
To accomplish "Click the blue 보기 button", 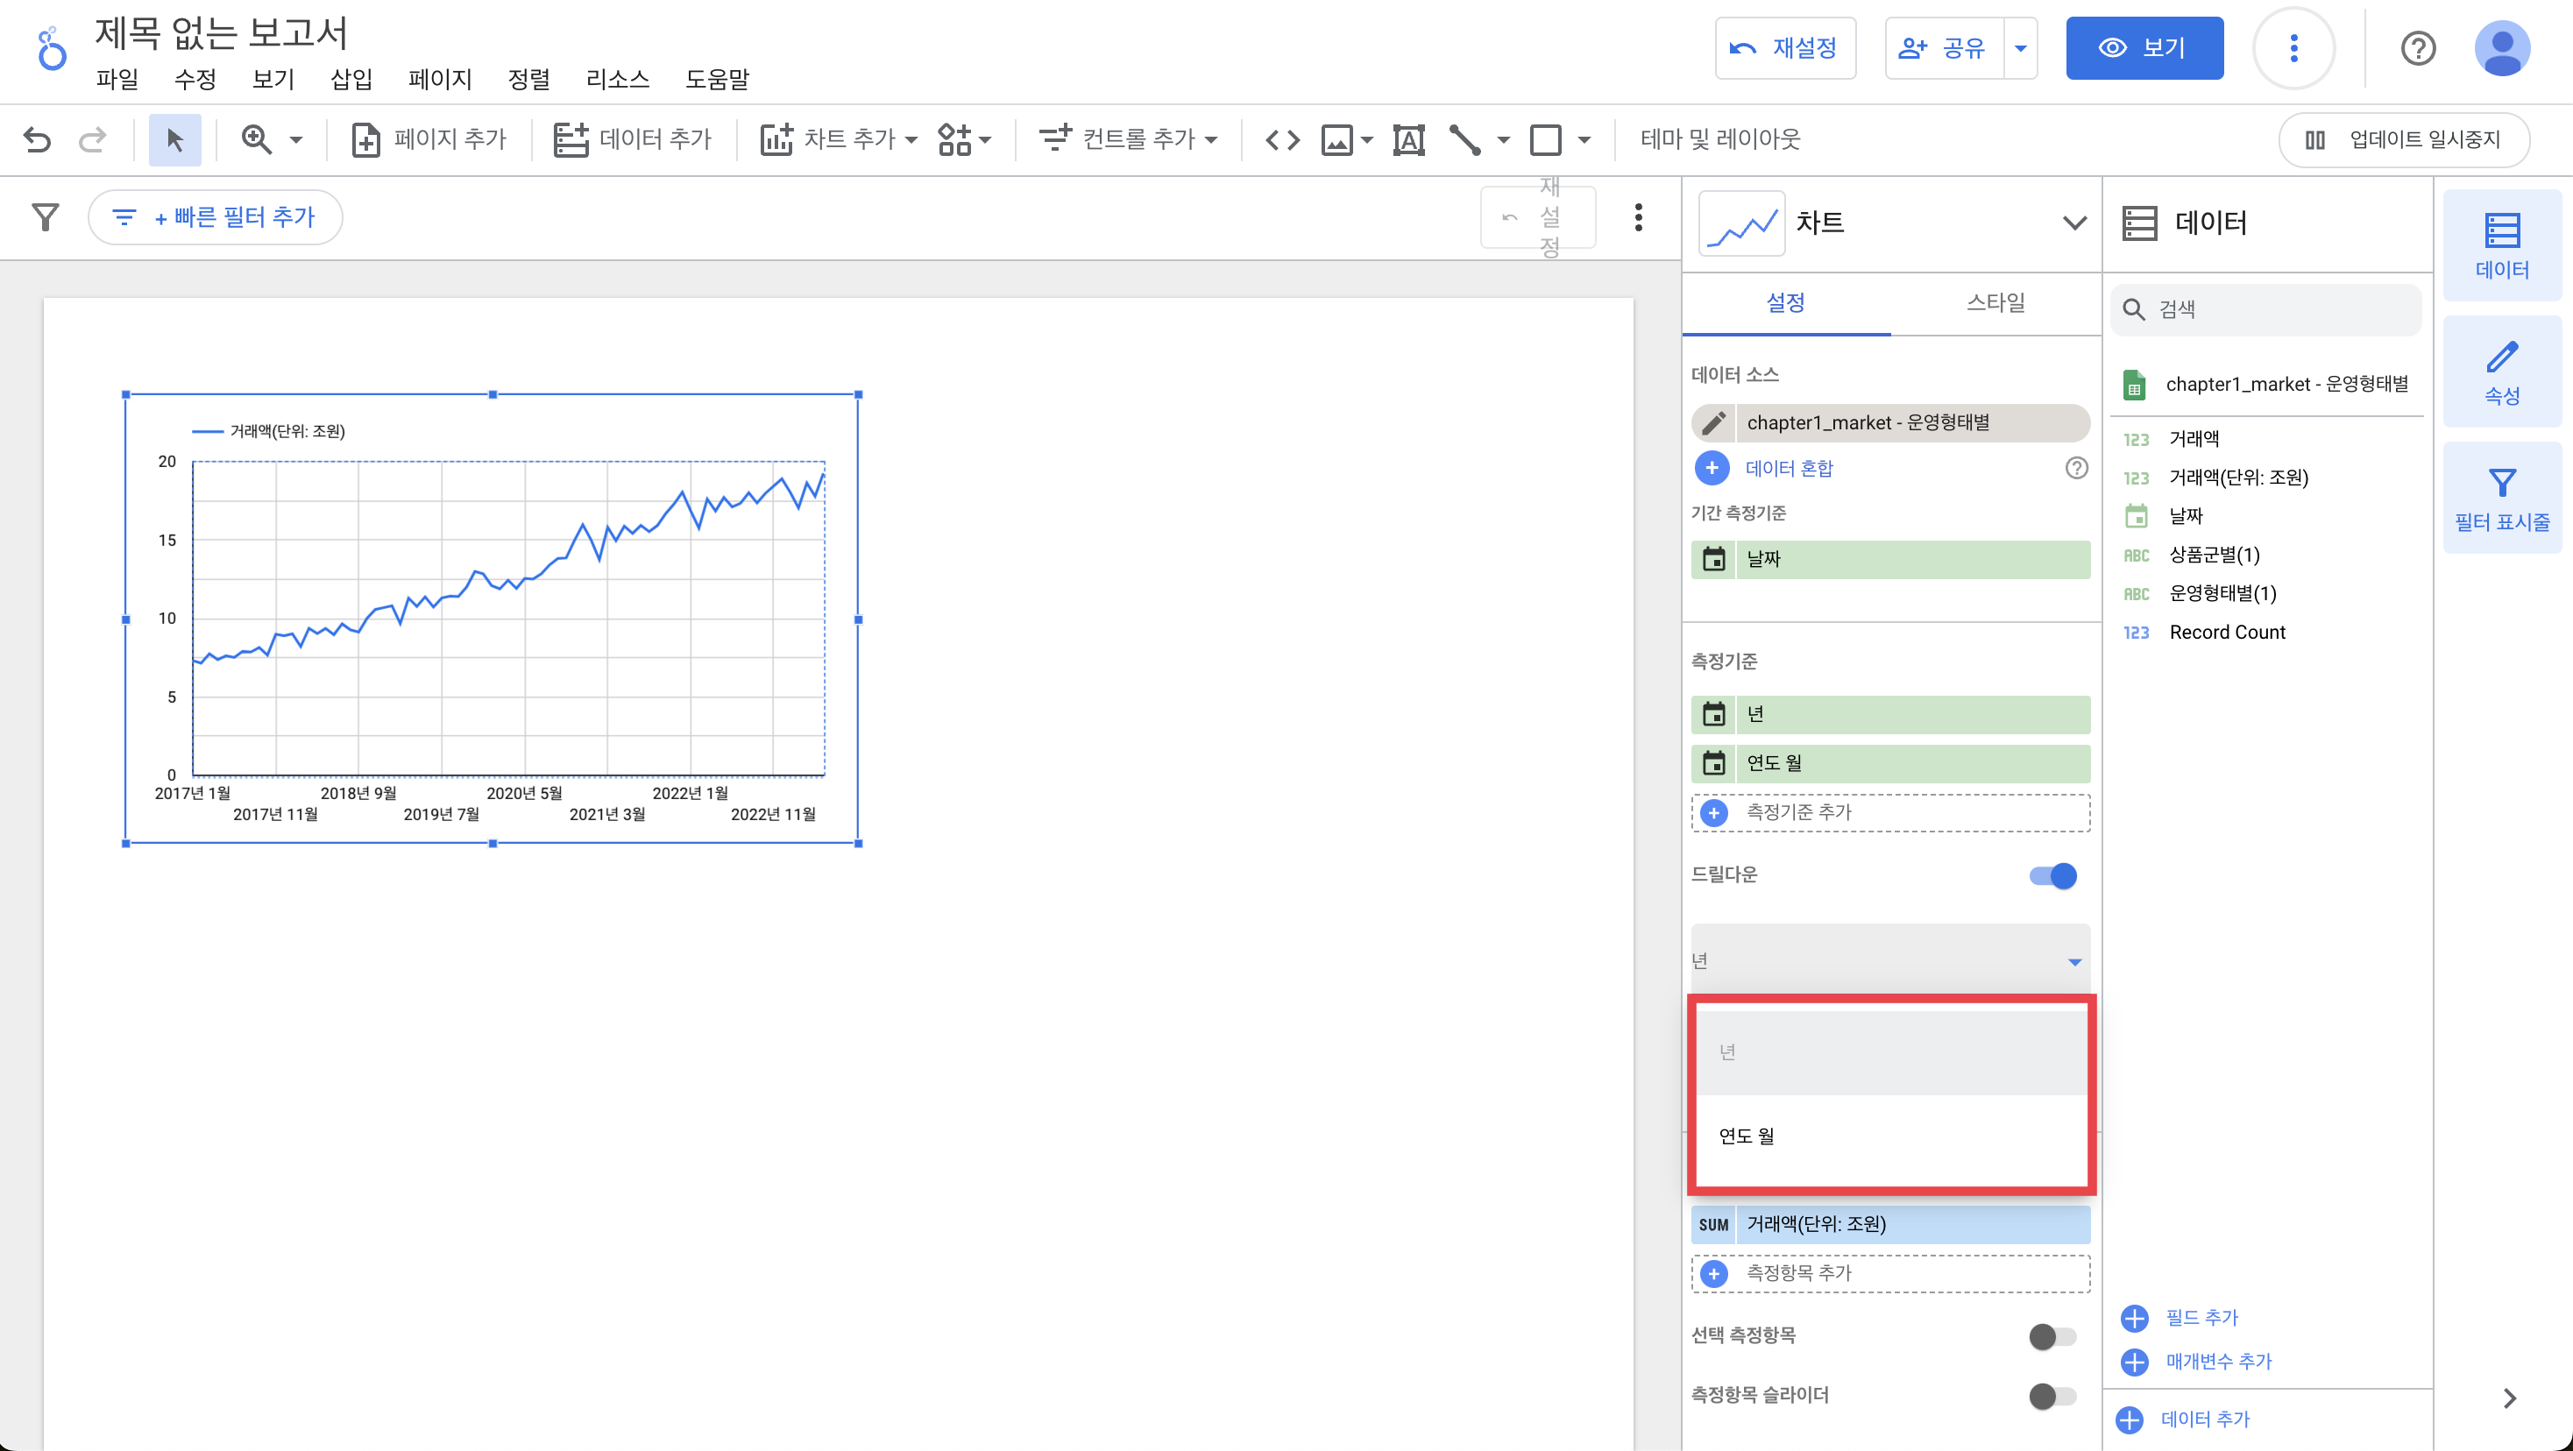I will [2144, 48].
